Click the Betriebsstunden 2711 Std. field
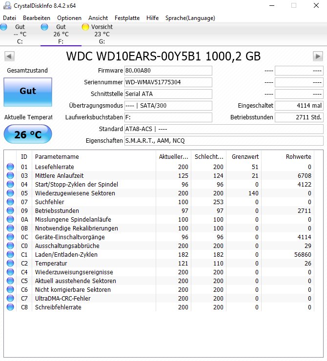This screenshot has width=327, height=361. 299,117
